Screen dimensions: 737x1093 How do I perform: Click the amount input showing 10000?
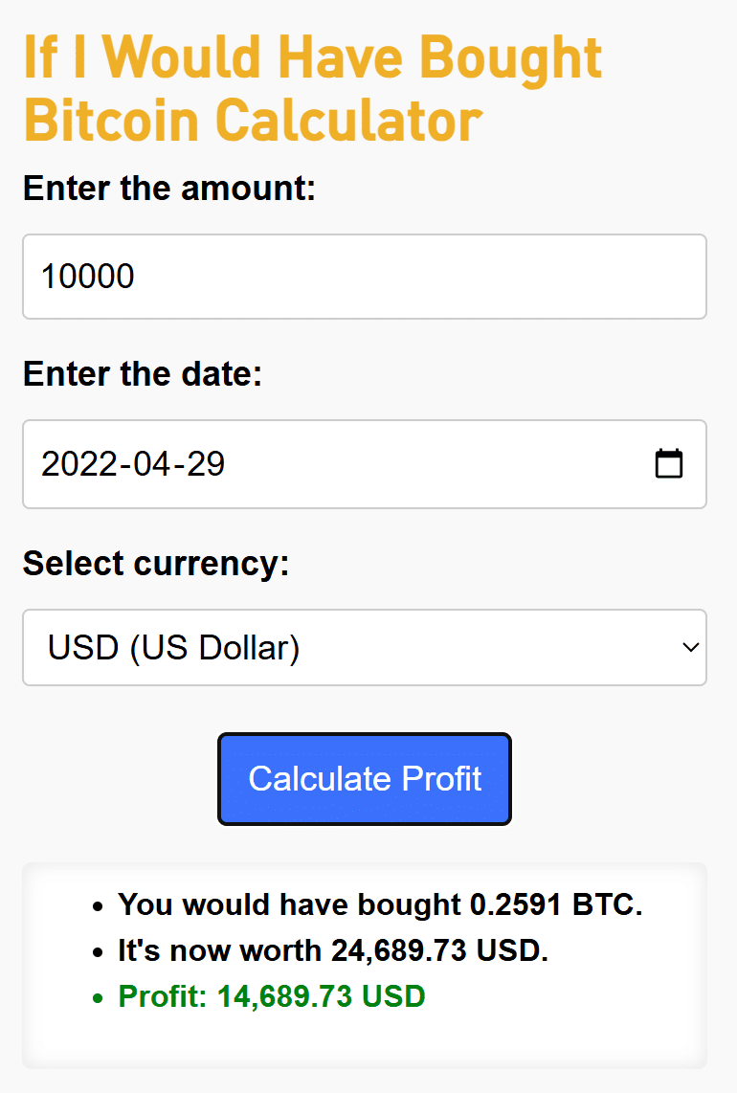[364, 277]
